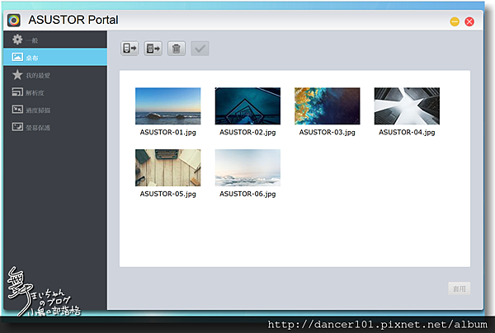The width and height of the screenshot is (495, 333).
Task: Select the ASUSTOR-03.jpg aerial coast thumbnail
Action: (x=327, y=106)
